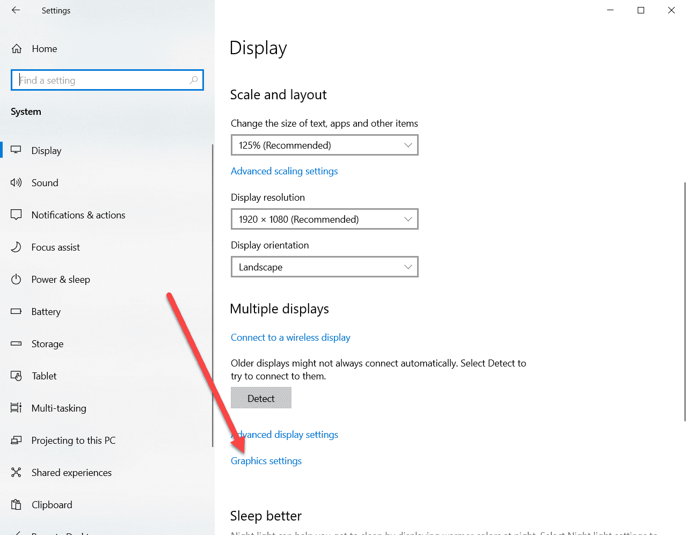The image size is (686, 535).
Task: Expand the Display resolution dropdown
Action: coord(324,219)
